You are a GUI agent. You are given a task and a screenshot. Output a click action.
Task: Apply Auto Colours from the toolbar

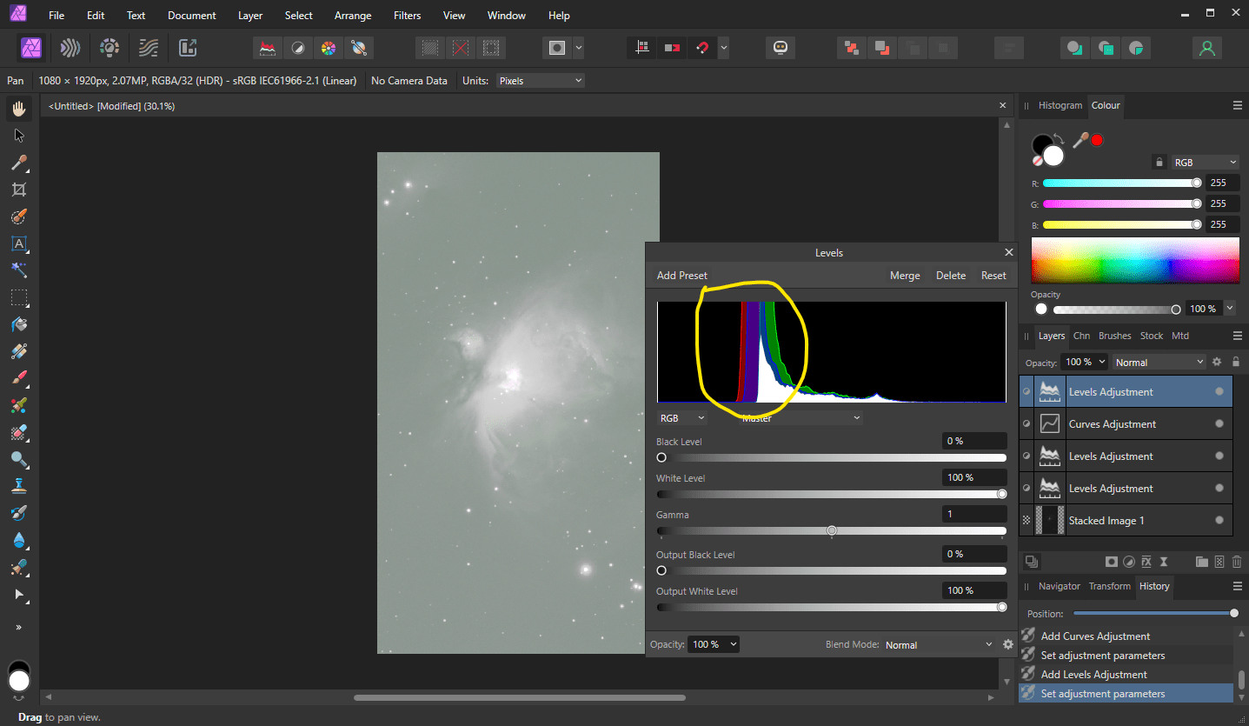pos(328,48)
